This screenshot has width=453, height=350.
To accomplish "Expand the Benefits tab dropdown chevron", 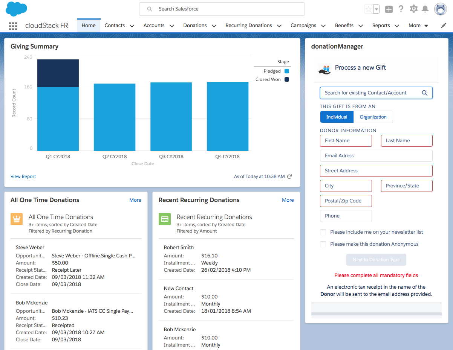I will pyautogui.click(x=361, y=26).
